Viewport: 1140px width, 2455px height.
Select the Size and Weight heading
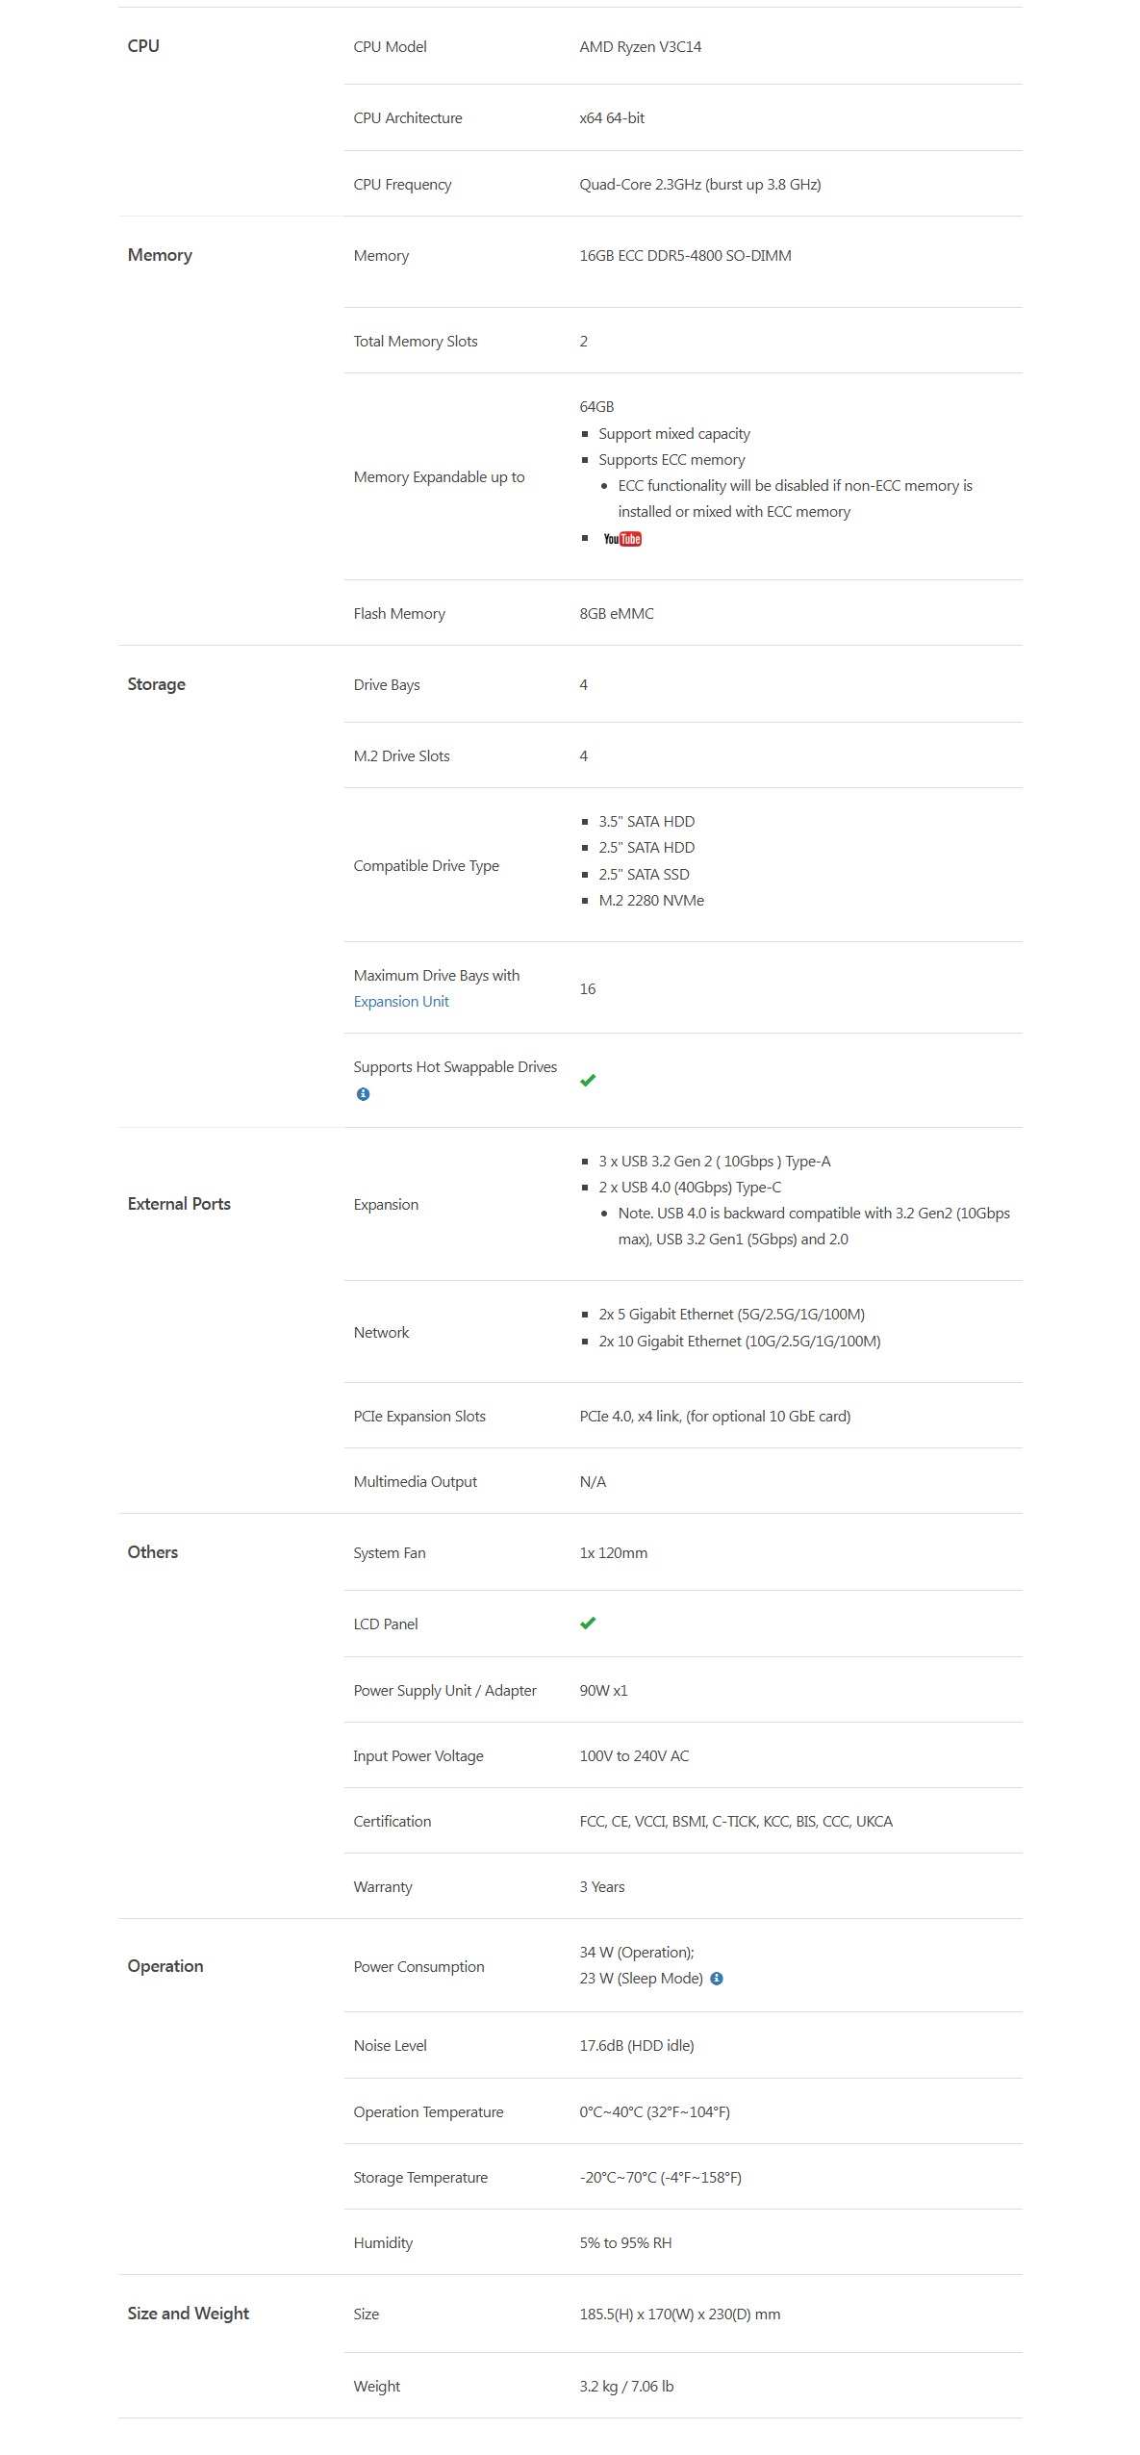[x=188, y=2314]
